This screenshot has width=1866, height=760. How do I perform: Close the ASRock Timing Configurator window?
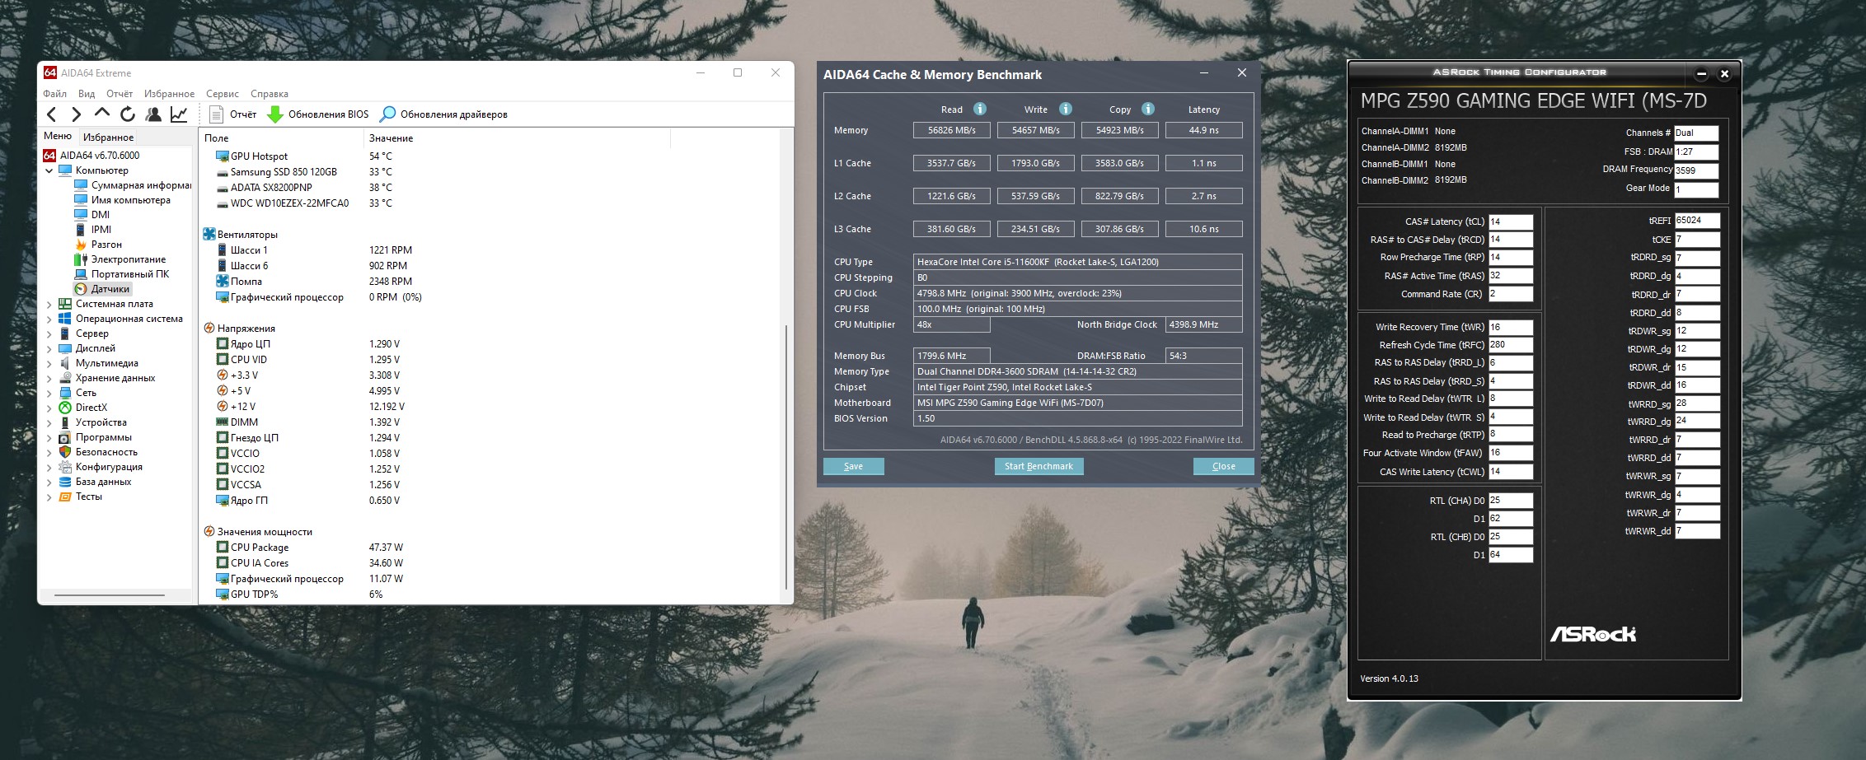(x=1724, y=74)
